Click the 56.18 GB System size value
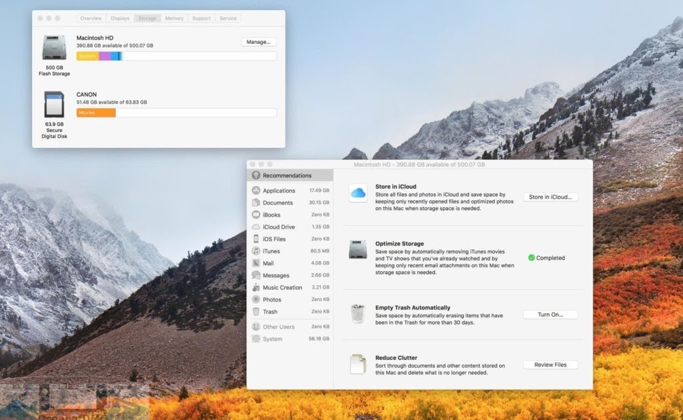683x420 pixels. tap(319, 339)
